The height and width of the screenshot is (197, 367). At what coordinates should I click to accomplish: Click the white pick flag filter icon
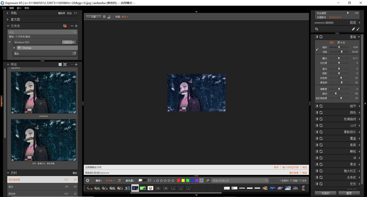[x=140, y=180]
